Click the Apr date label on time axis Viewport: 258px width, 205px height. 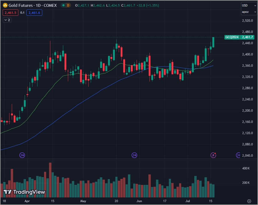[27, 201]
